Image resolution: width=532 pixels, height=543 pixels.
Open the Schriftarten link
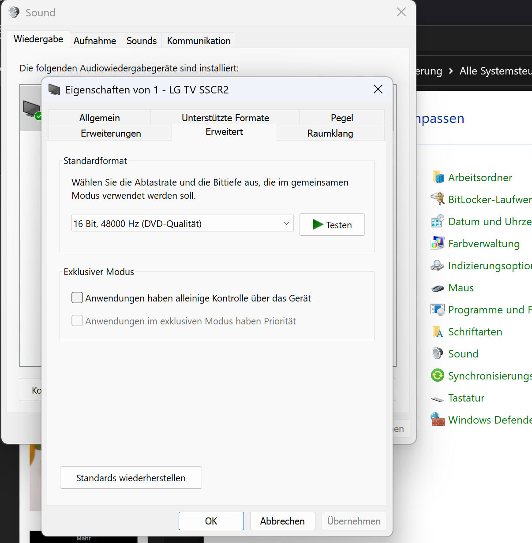pyautogui.click(x=475, y=332)
